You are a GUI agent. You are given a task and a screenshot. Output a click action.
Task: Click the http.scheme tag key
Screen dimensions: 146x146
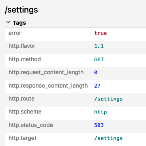coord(25,112)
